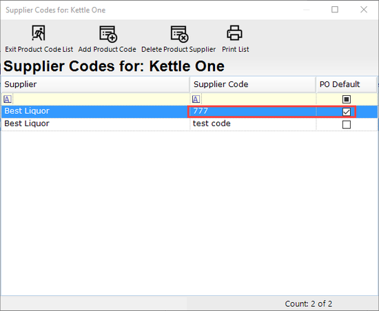Uncheck PO Default for code 777
The image size is (379, 311).
(347, 112)
